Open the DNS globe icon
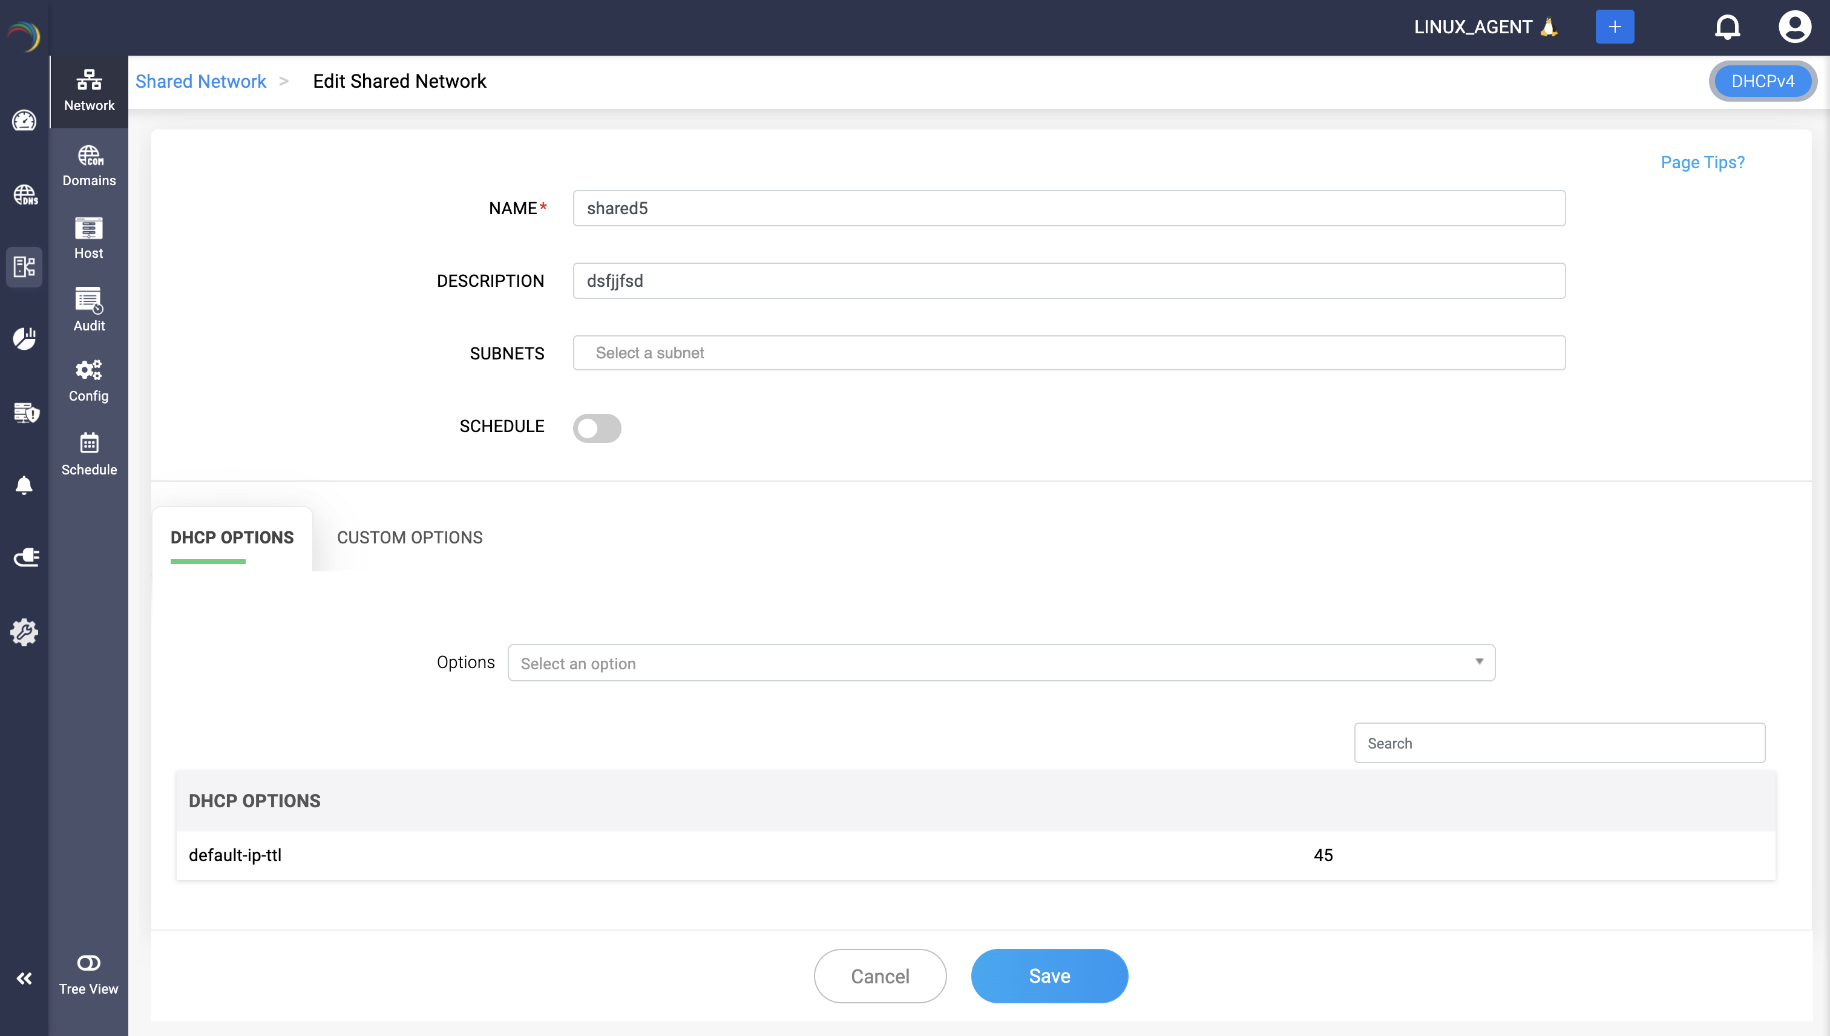 click(24, 194)
